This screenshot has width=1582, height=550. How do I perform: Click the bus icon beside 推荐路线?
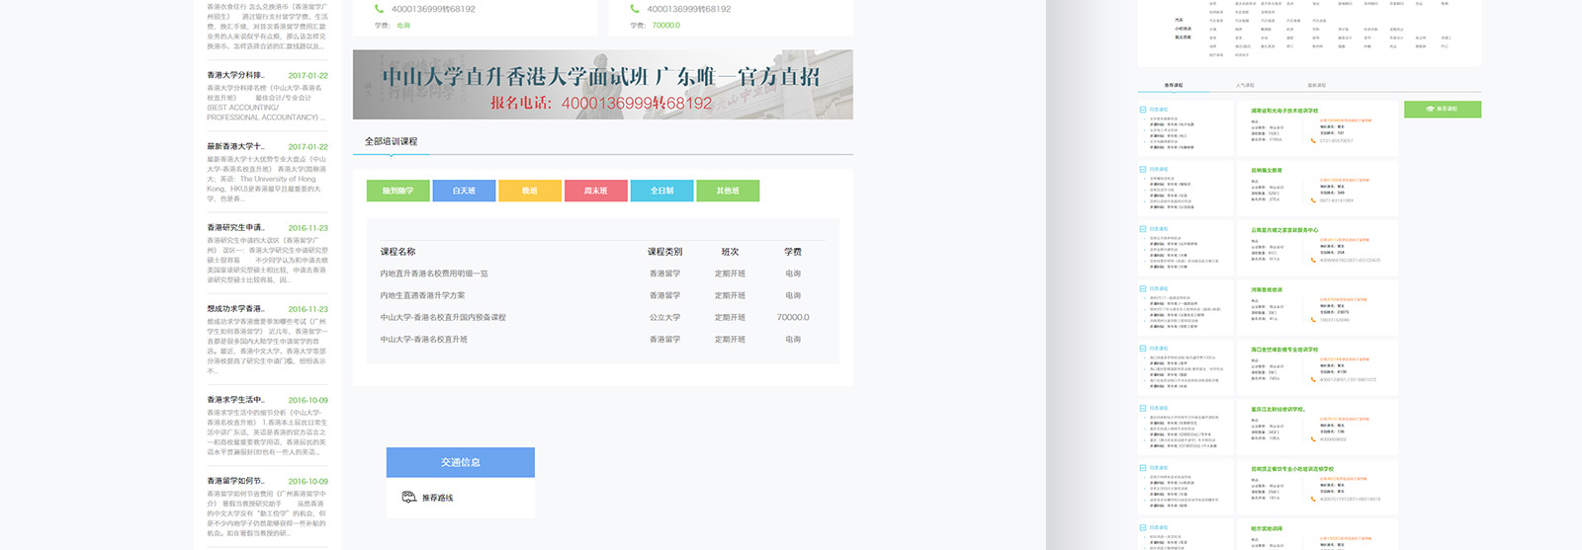click(408, 498)
